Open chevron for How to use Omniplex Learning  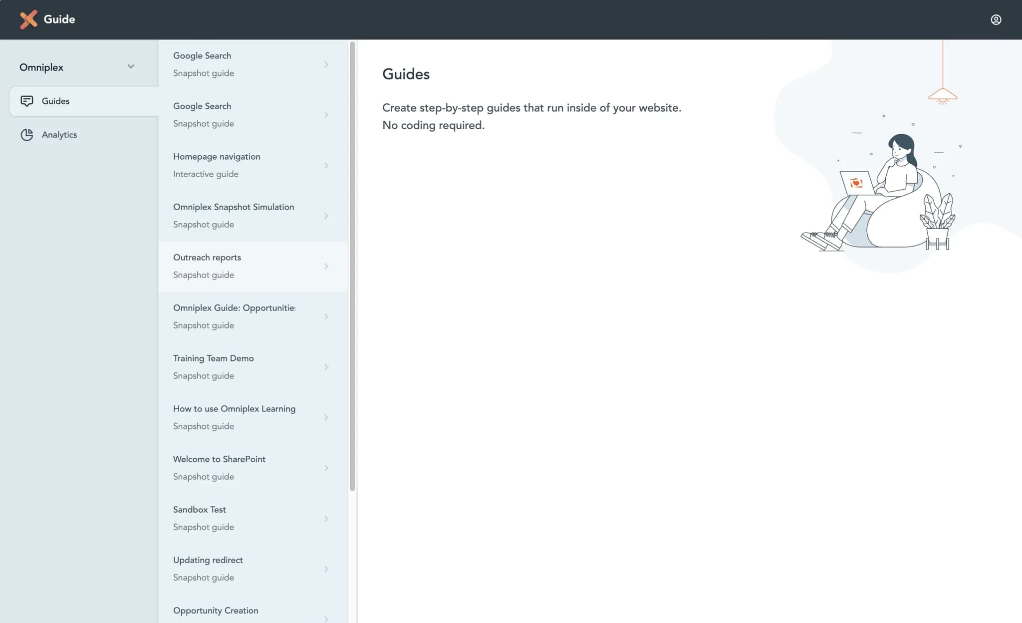(326, 417)
